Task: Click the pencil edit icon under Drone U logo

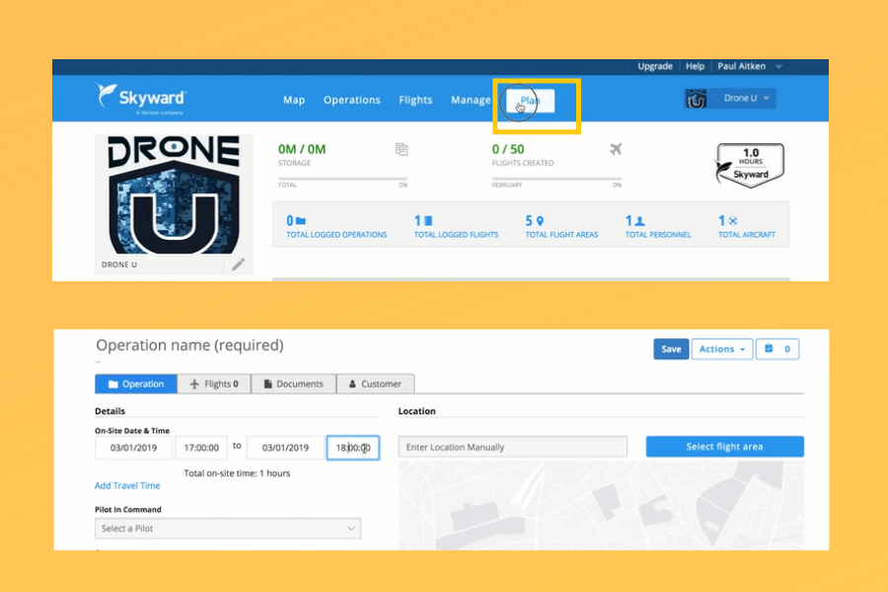Action: pyautogui.click(x=238, y=263)
